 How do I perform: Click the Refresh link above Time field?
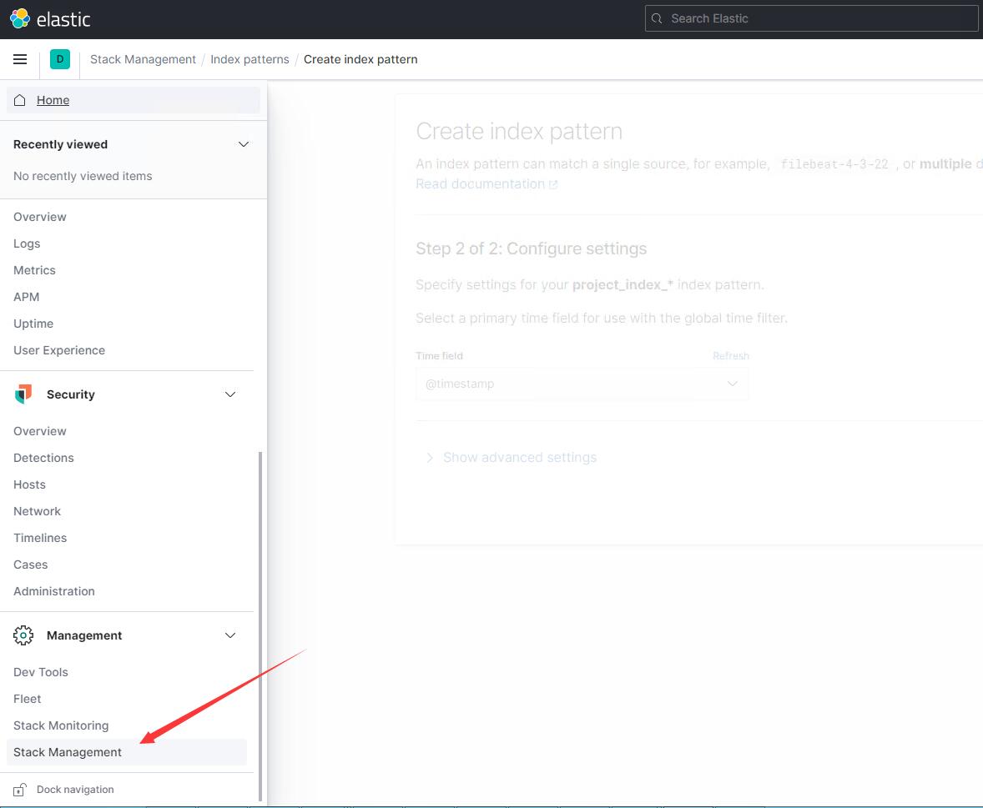pos(730,356)
